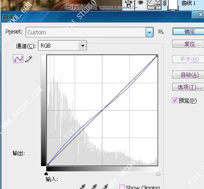The width and height of the screenshot is (204, 189).
Task: Click the 复位 reset button
Action: [189, 44]
